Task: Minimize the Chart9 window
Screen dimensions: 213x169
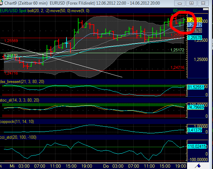Action: [x=180, y=3]
